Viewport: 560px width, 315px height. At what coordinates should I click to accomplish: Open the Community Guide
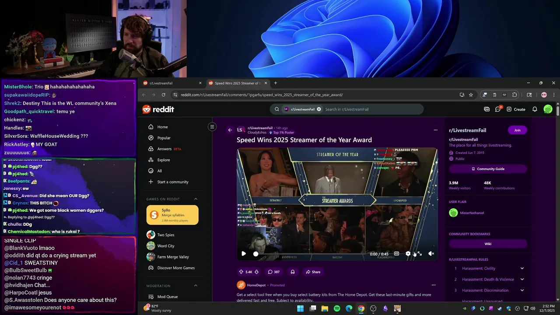(488, 169)
